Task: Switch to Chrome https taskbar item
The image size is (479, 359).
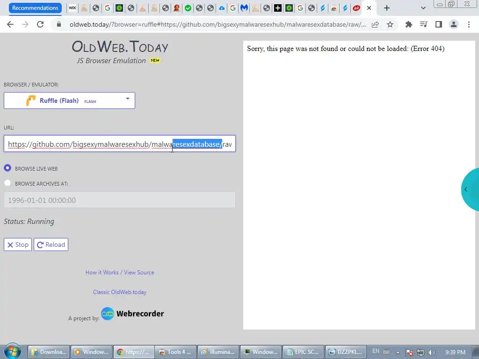Action: coord(134,352)
